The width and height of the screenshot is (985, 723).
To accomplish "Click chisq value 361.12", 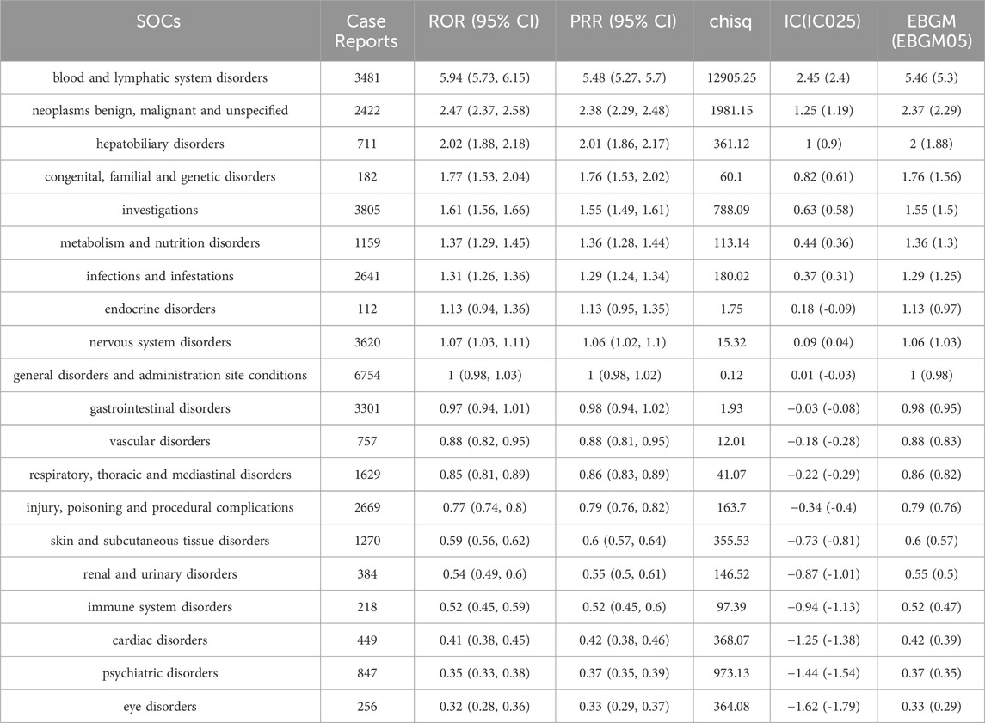I will (x=731, y=144).
